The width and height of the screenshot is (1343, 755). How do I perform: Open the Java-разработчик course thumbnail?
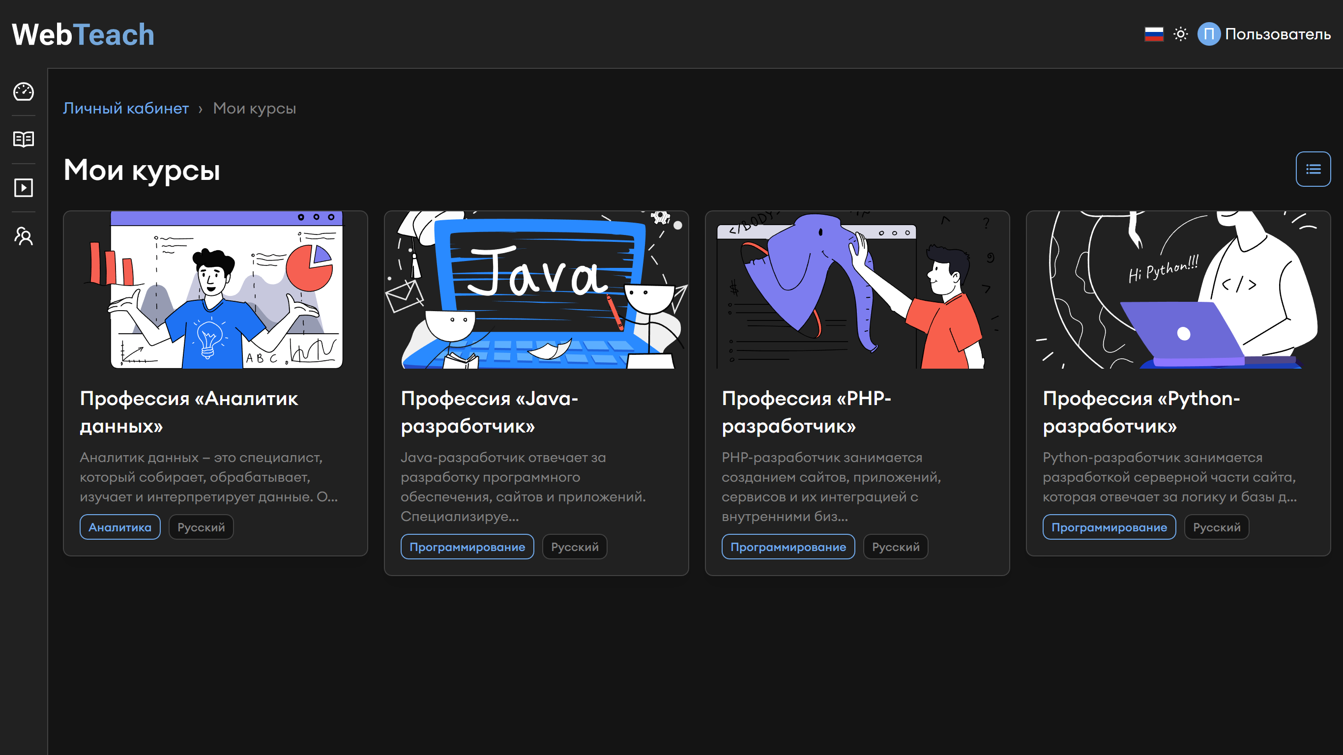click(x=536, y=290)
